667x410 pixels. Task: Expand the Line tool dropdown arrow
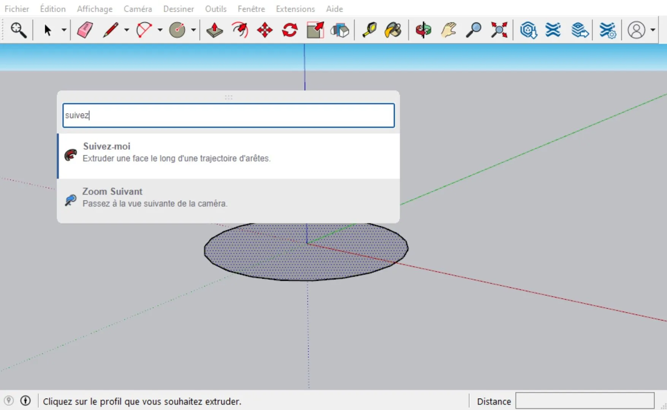pyautogui.click(x=127, y=30)
